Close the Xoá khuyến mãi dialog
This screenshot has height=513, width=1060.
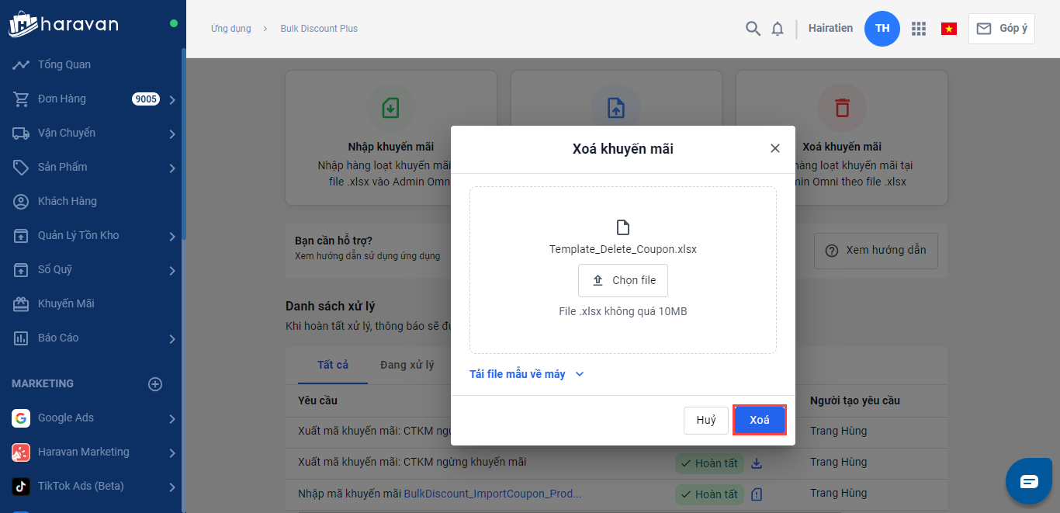(774, 148)
